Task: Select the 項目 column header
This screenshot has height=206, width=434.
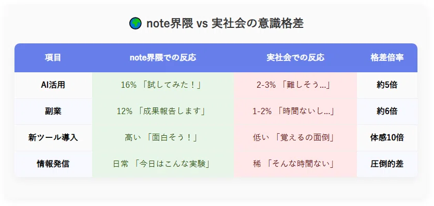Action: [53, 58]
